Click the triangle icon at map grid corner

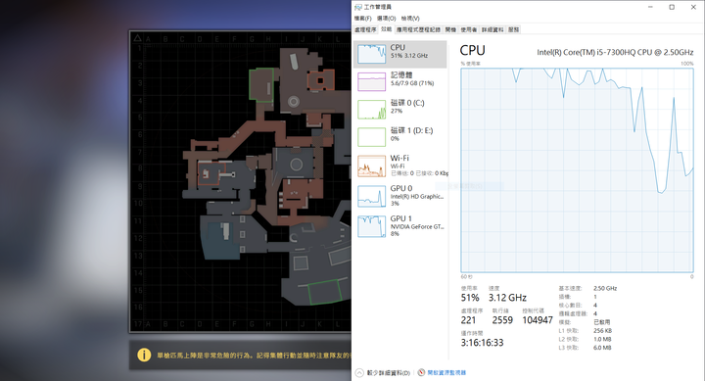click(x=138, y=38)
